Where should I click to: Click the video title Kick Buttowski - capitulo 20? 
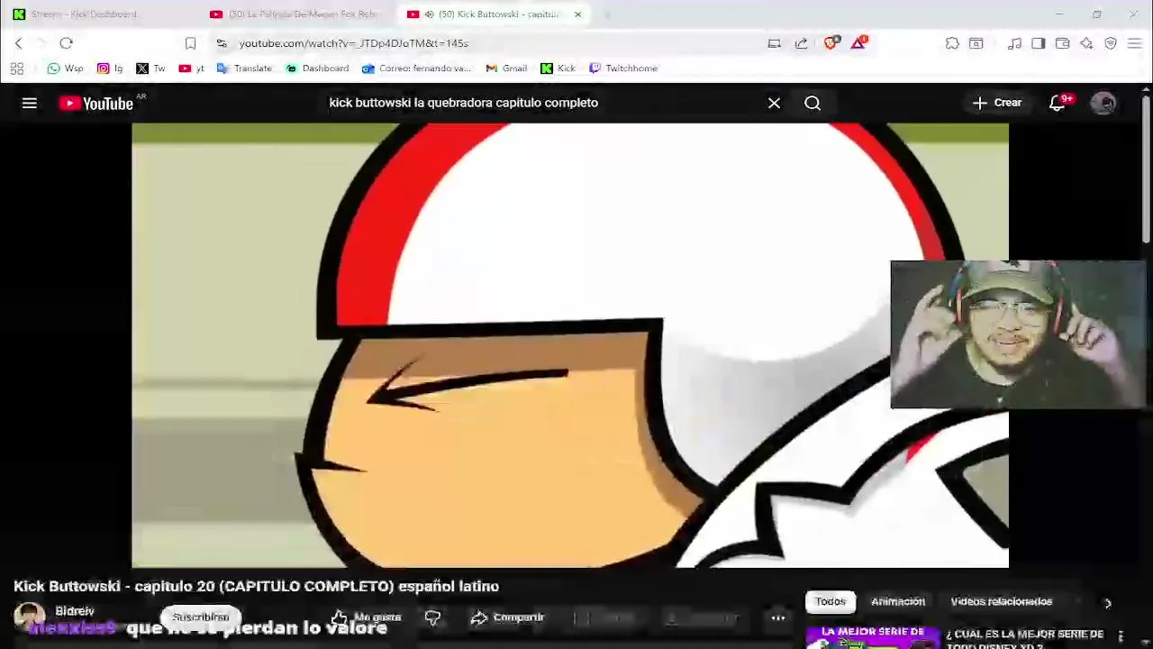(257, 586)
